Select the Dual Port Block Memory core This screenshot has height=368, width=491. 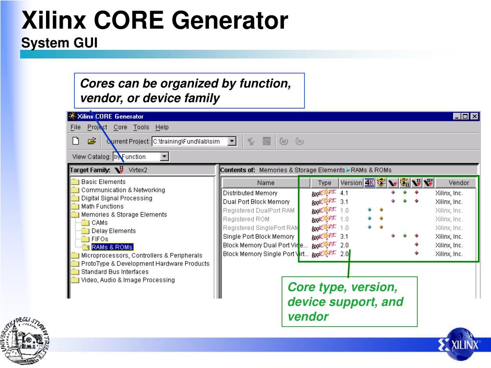pyautogui.click(x=256, y=202)
